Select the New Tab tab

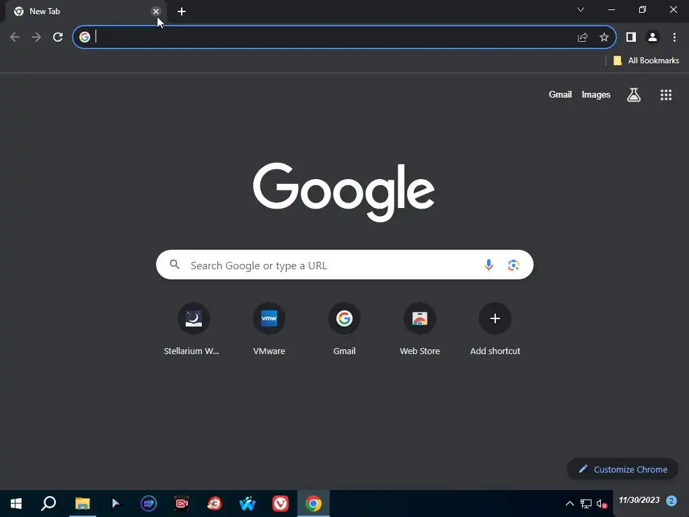(85, 11)
